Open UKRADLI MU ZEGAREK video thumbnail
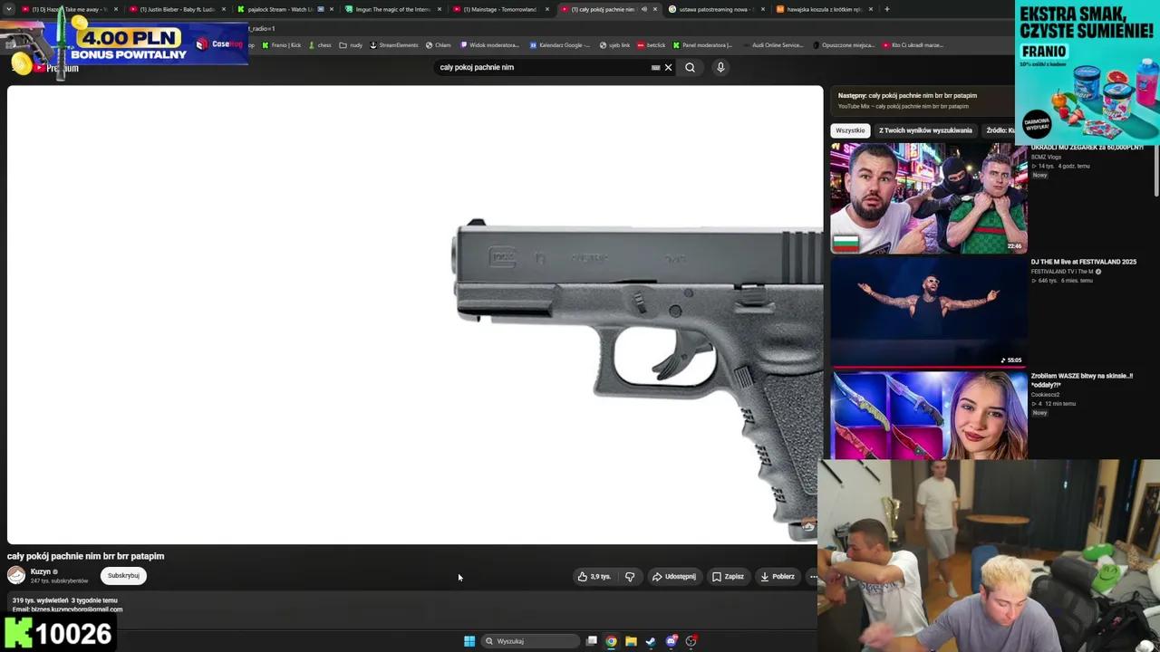1160x652 pixels. (x=929, y=198)
